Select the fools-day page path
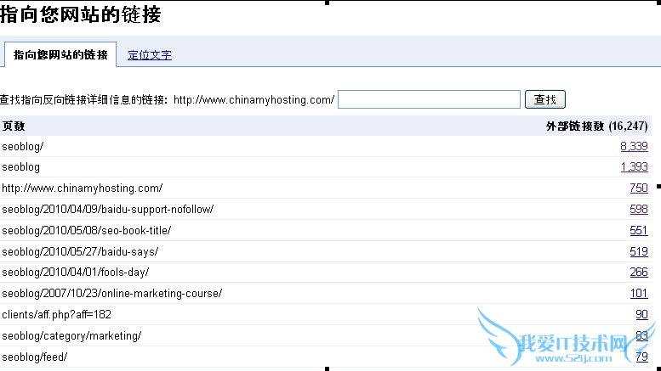The width and height of the screenshot is (661, 371). 76,273
